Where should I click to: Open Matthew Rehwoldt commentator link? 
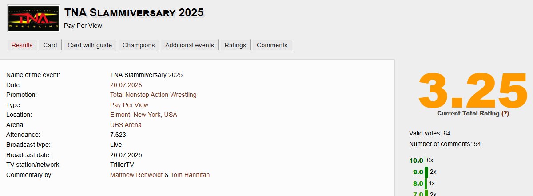pyautogui.click(x=136, y=175)
